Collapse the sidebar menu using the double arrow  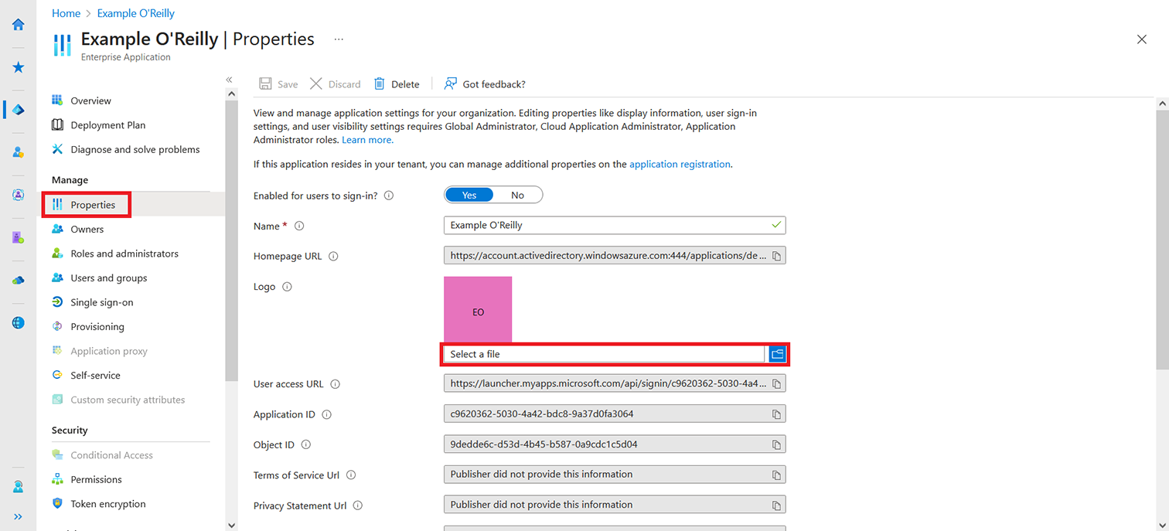[230, 80]
